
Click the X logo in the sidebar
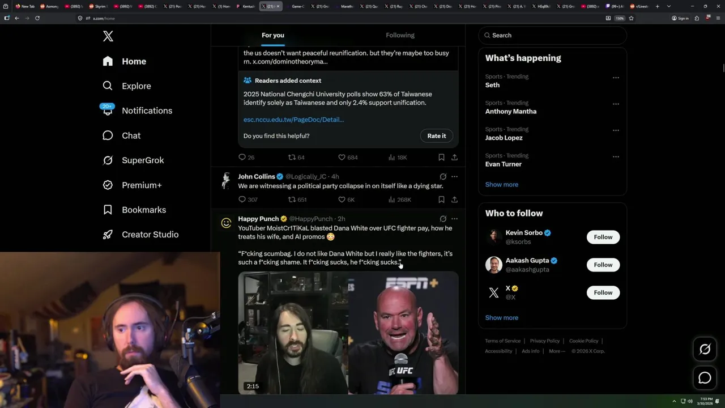(108, 36)
